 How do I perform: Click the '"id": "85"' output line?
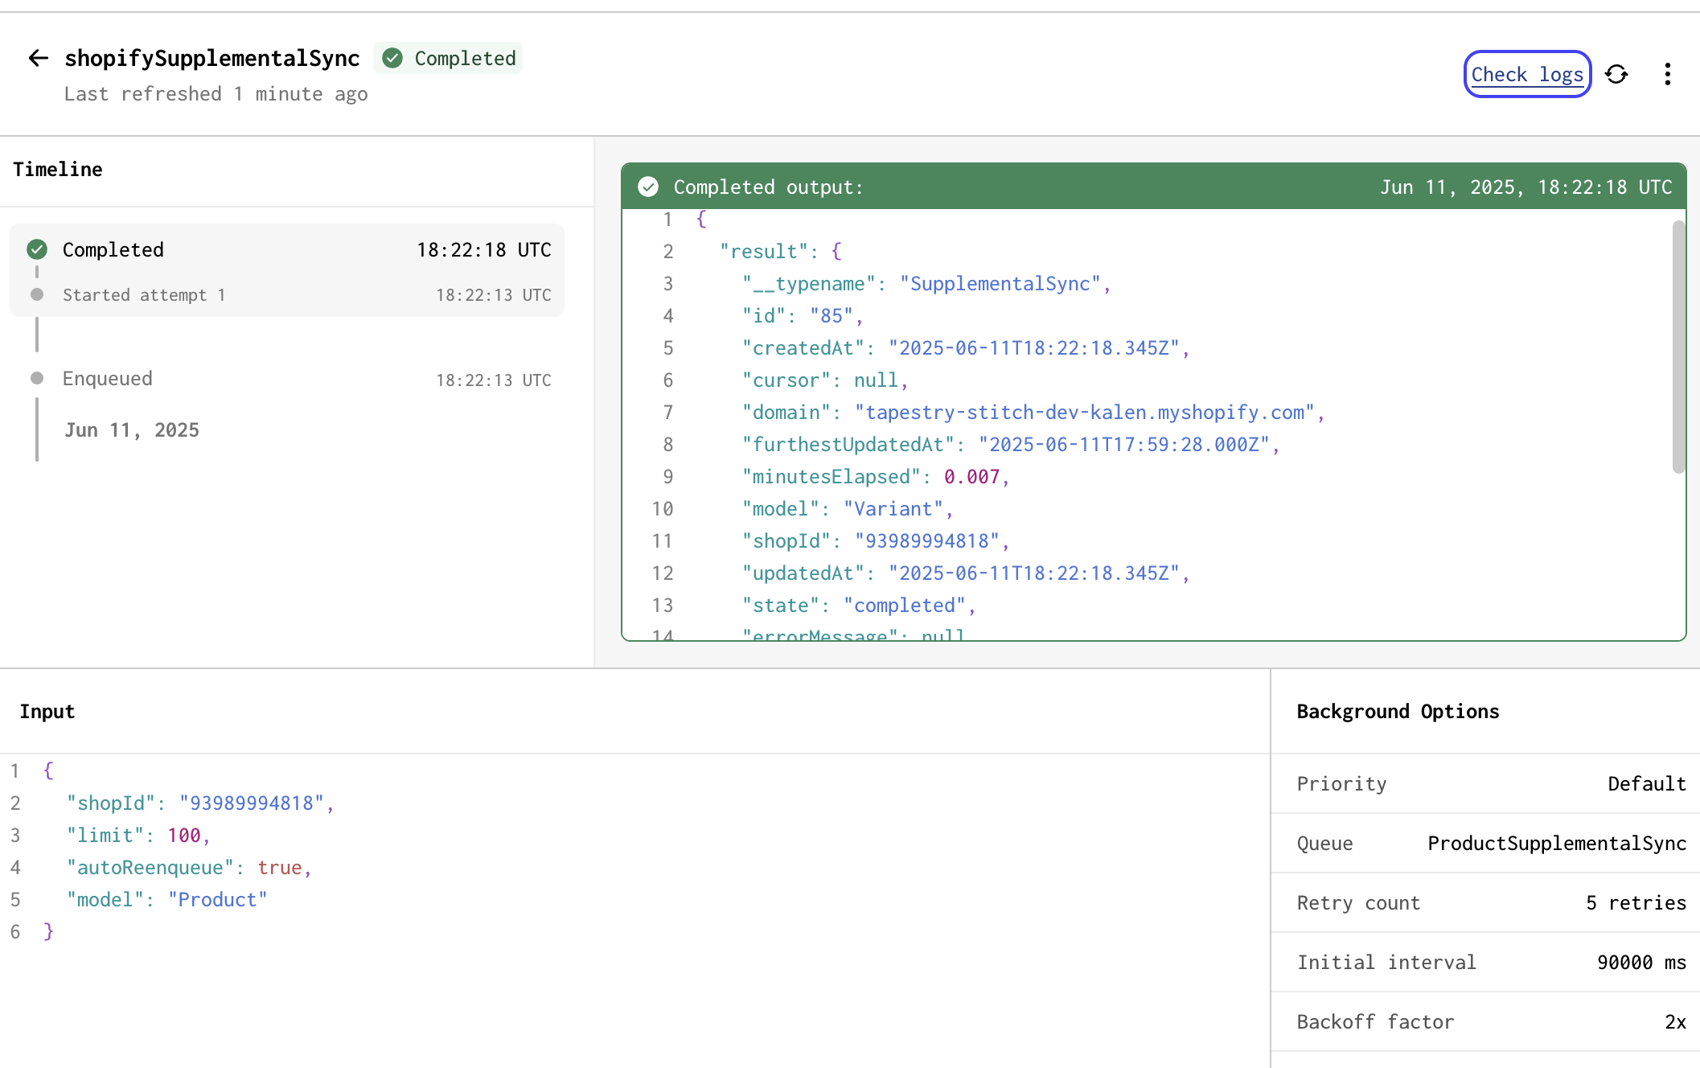pos(803,316)
